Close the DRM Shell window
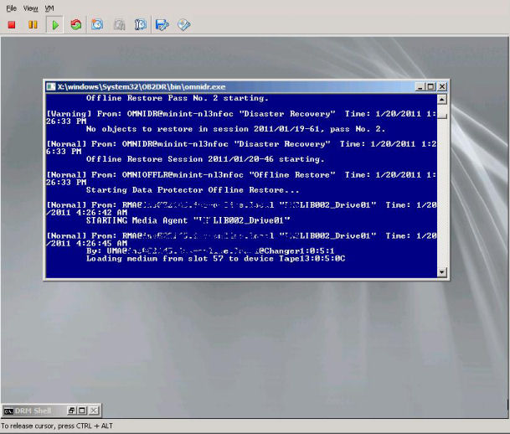The image size is (510, 434). click(x=93, y=411)
